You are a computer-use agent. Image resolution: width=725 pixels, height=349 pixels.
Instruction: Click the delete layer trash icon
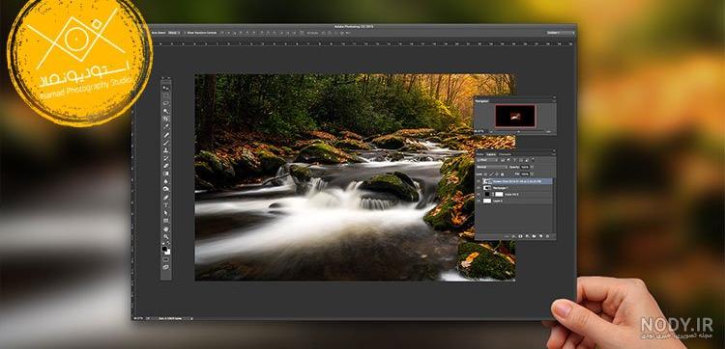pyautogui.click(x=547, y=236)
